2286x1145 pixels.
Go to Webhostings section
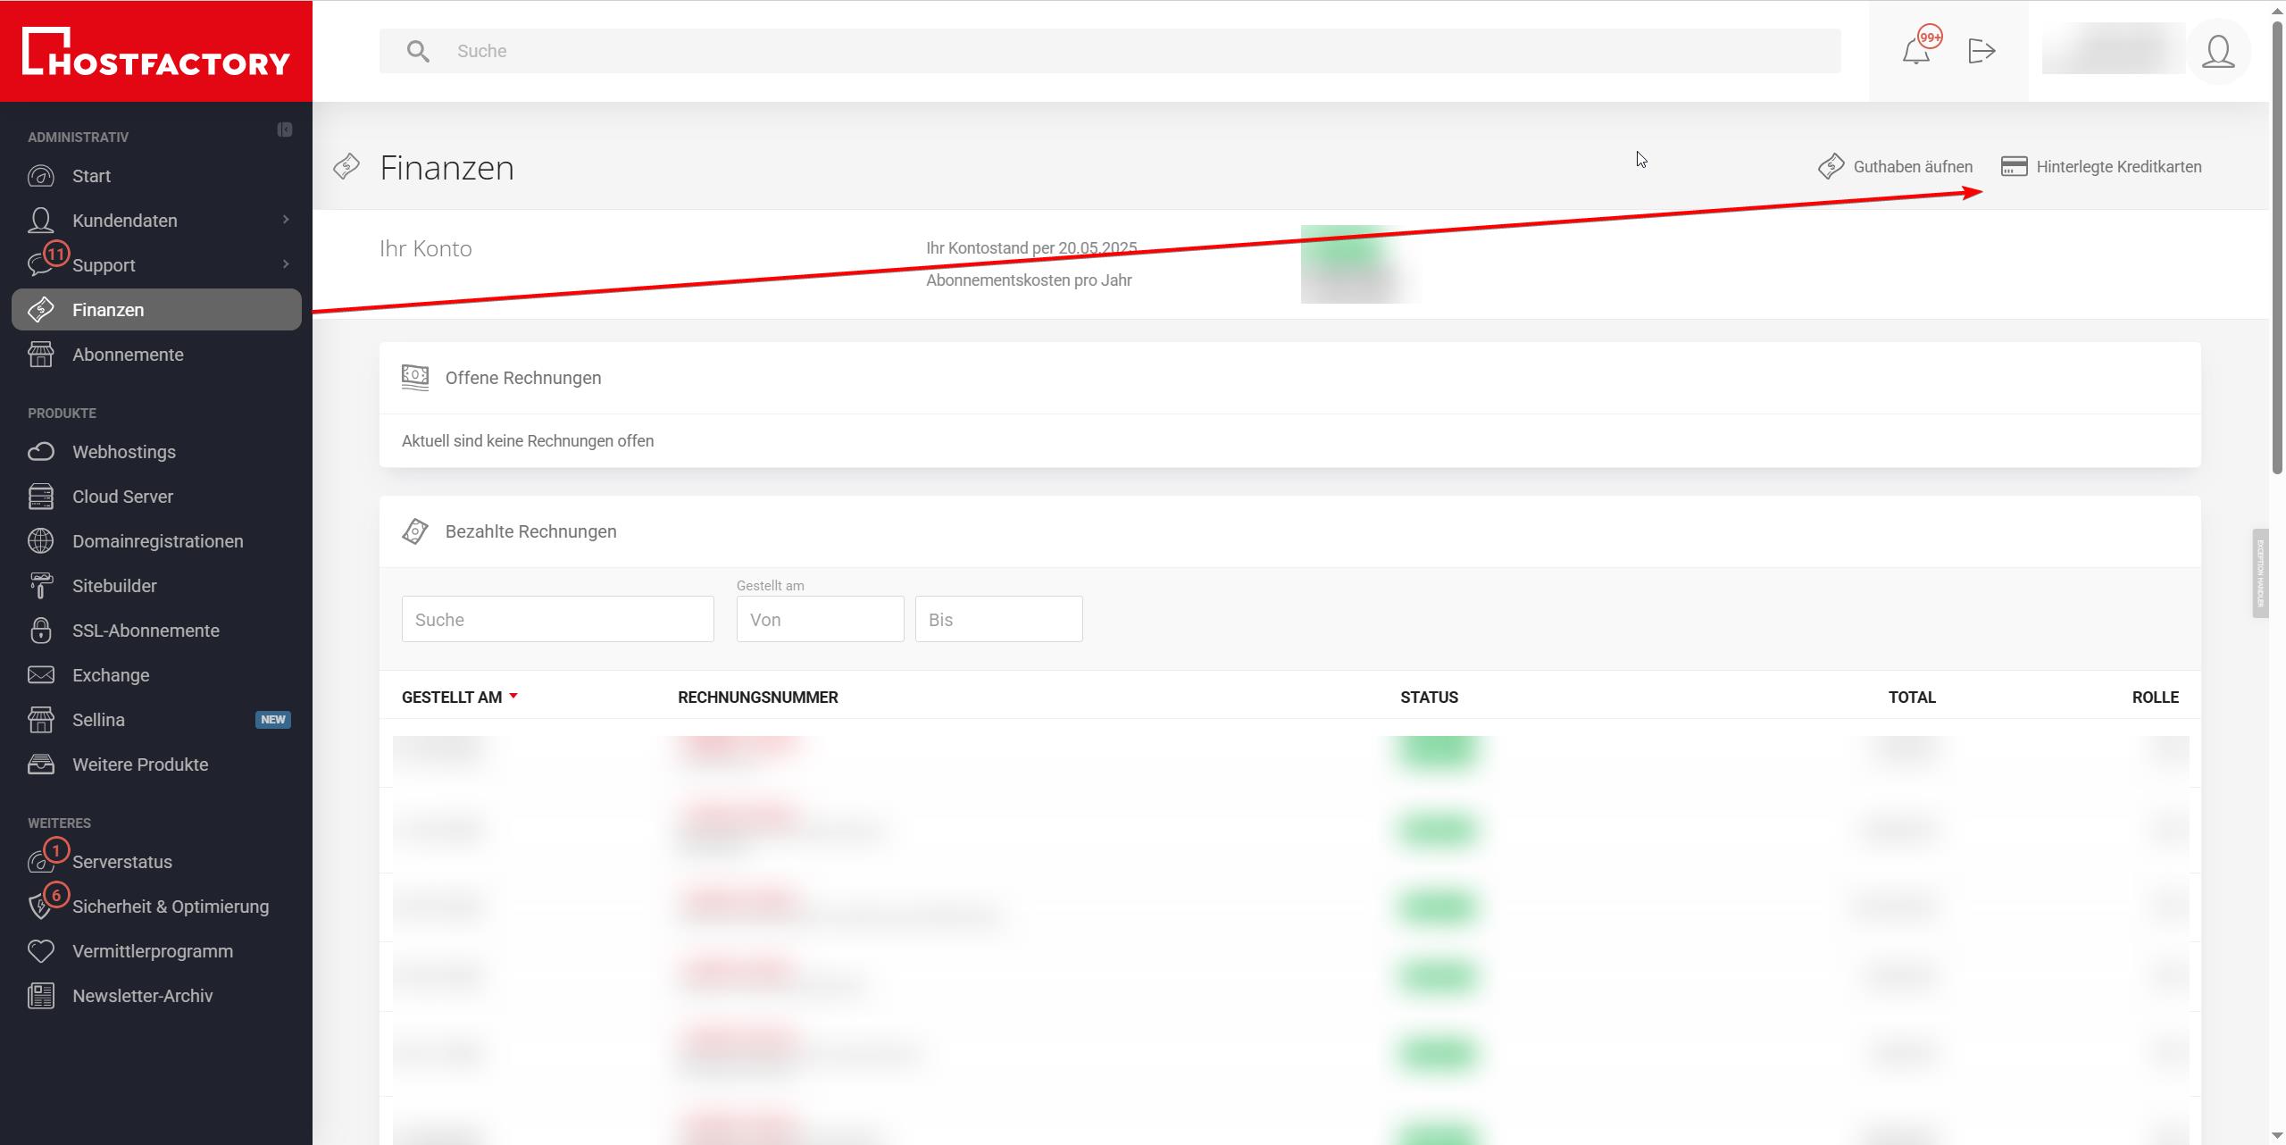click(x=124, y=452)
